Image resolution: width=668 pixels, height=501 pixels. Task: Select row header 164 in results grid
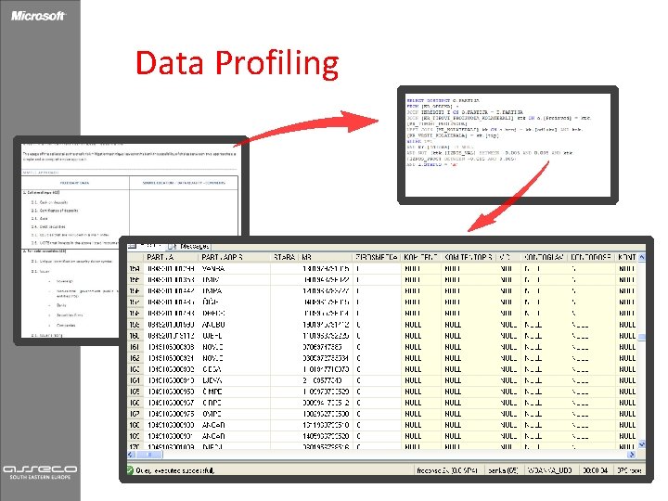point(135,380)
